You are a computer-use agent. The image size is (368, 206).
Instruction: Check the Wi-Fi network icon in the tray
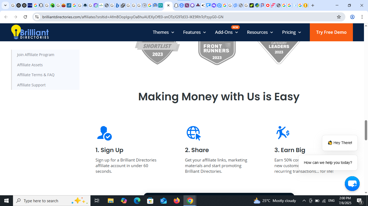point(324,201)
